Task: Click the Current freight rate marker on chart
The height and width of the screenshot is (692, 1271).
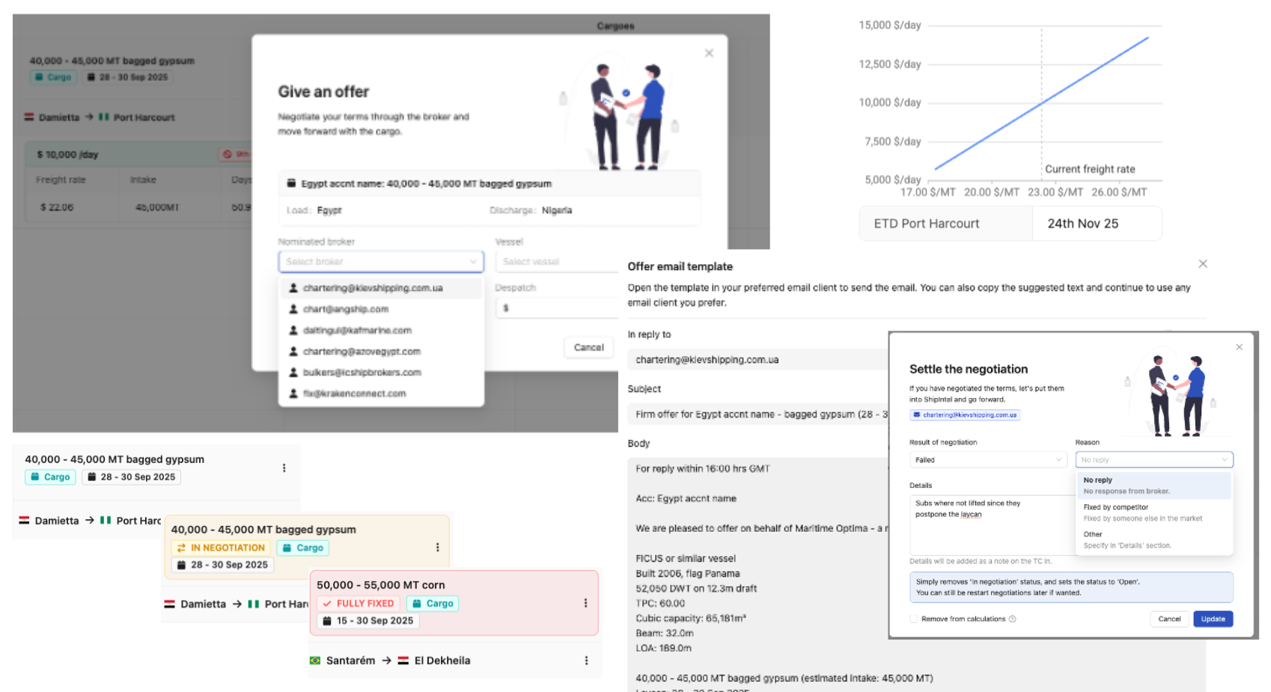Action: click(1090, 169)
